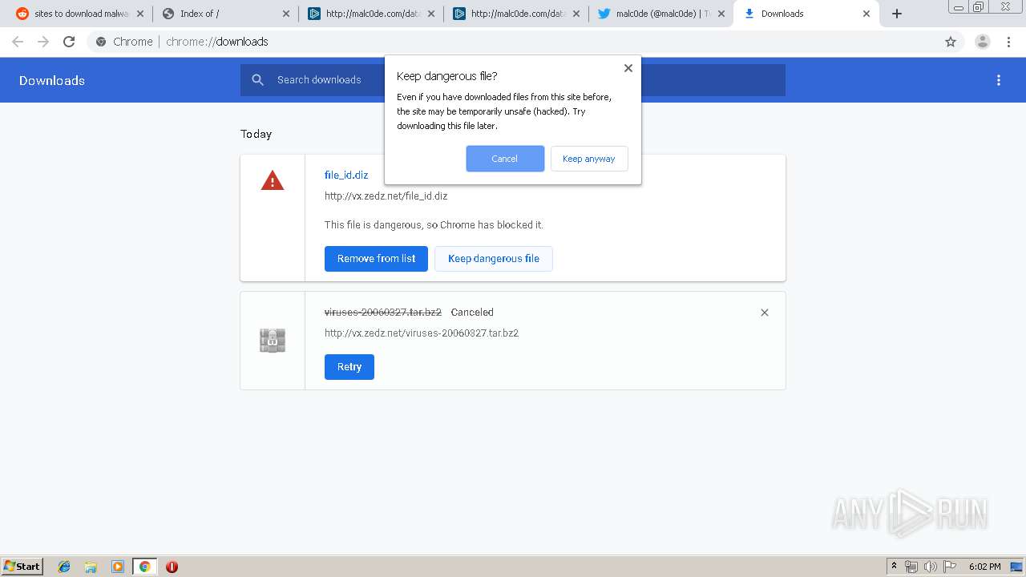Close the Keep dangerous file dialog
Viewport: 1026px width, 577px height.
(628, 68)
